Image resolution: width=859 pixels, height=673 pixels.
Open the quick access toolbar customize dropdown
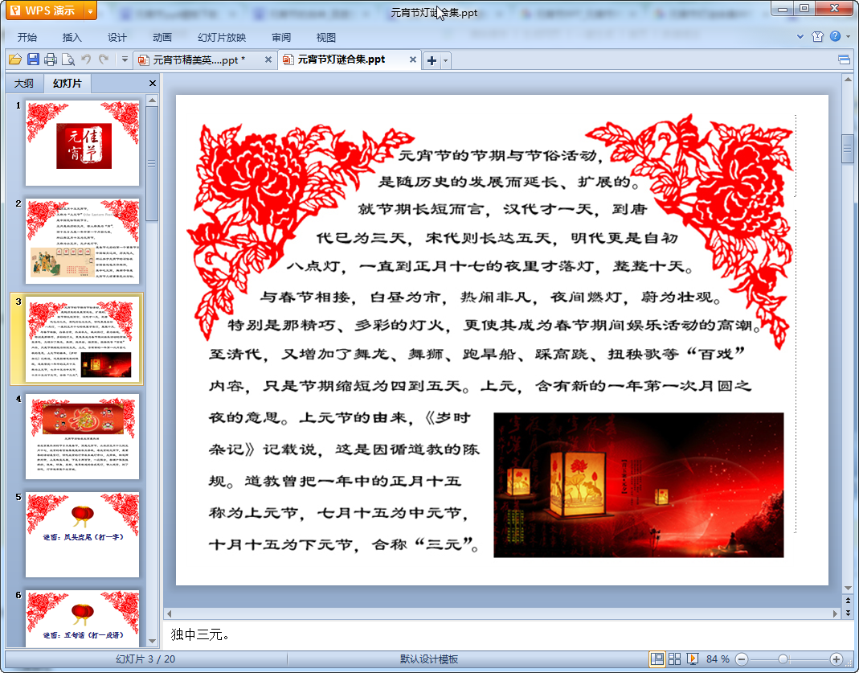point(125,60)
